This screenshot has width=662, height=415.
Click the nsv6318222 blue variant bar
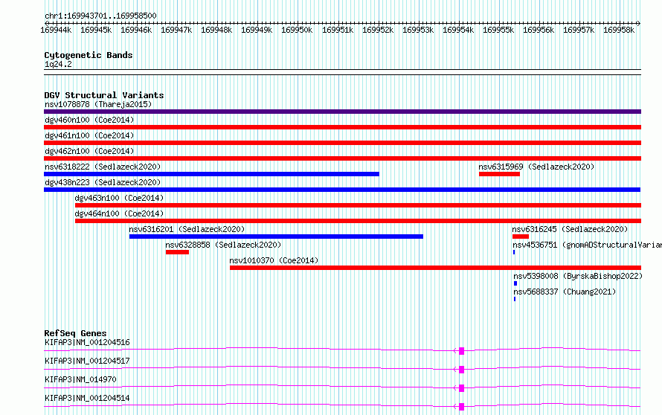211,174
